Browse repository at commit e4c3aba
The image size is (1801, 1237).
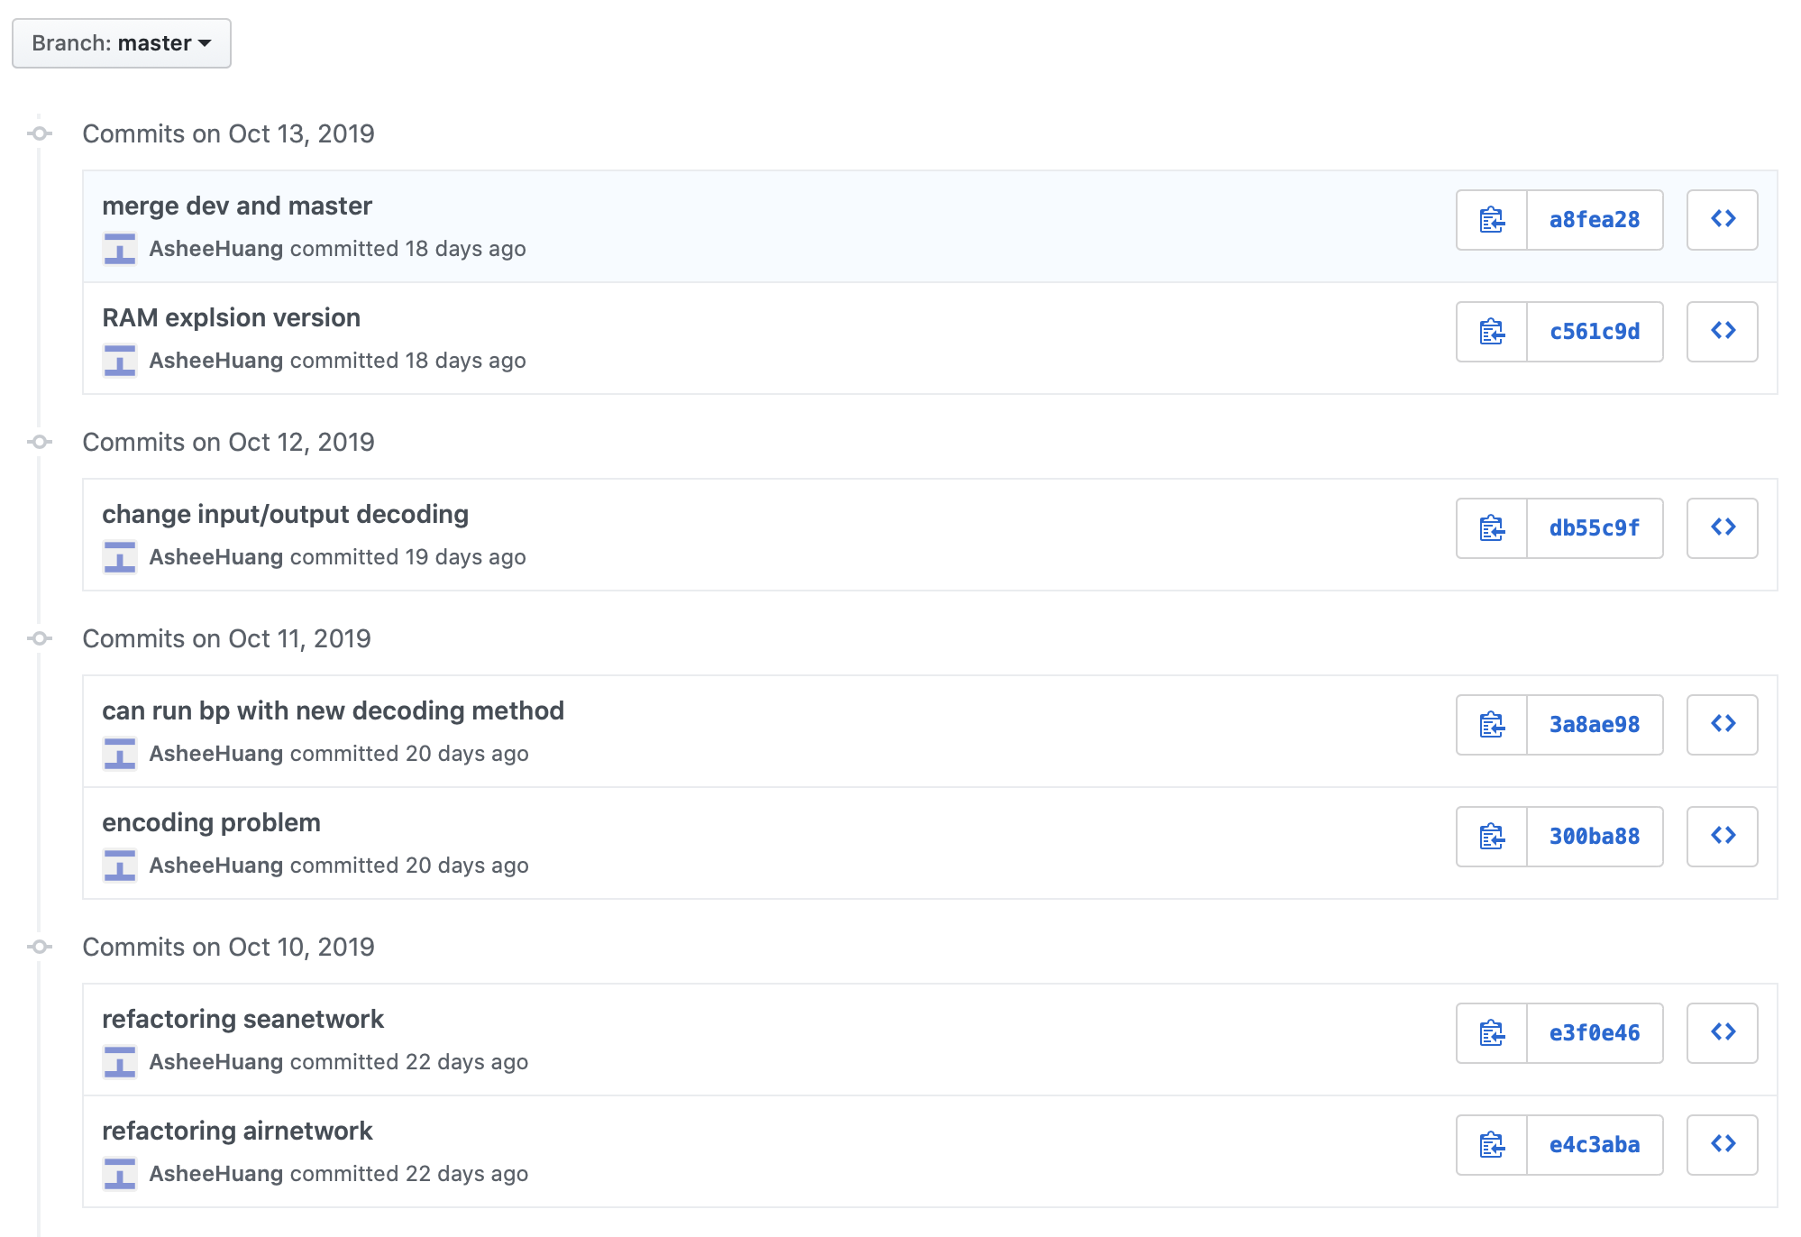point(1723,1145)
